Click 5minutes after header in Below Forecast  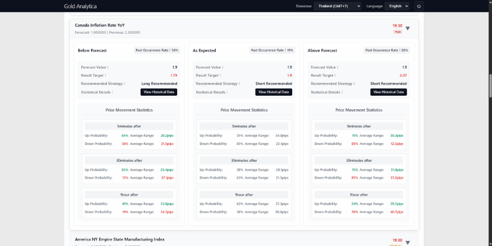pyautogui.click(x=129, y=126)
